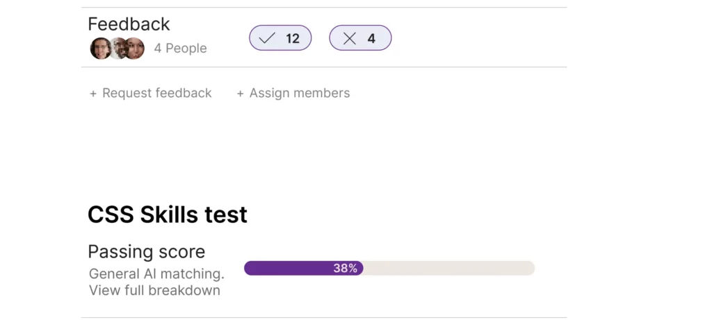The height and width of the screenshot is (320, 712).
Task: Open the Assign members link
Action: [x=300, y=93]
